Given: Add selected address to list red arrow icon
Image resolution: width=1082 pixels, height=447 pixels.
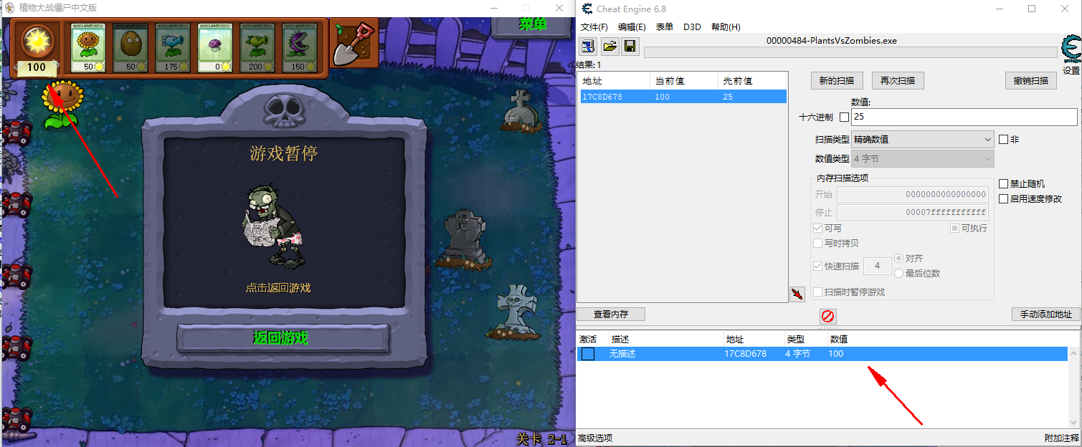Looking at the screenshot, I should (x=797, y=294).
